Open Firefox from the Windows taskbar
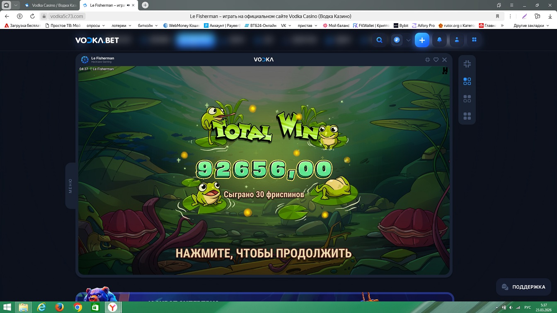Screen dimensions: 557x313 pos(60,307)
